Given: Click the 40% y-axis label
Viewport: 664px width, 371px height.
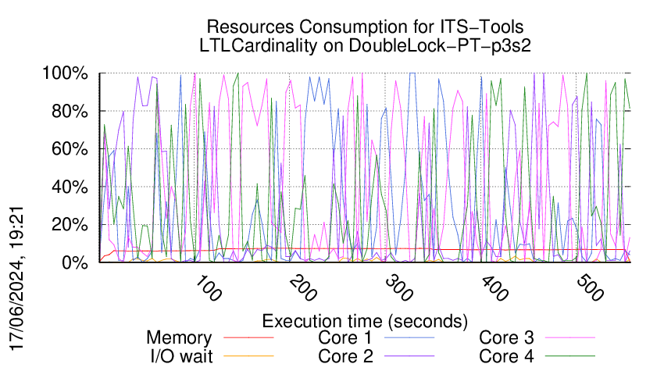Looking at the screenshot, I should [70, 187].
